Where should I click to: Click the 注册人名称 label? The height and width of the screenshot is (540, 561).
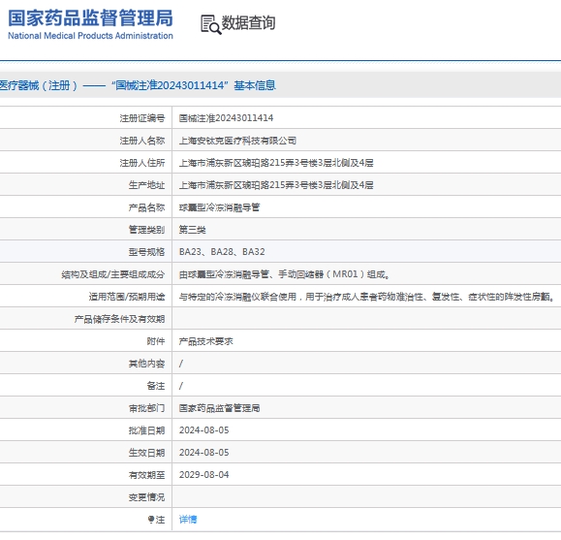coord(142,141)
